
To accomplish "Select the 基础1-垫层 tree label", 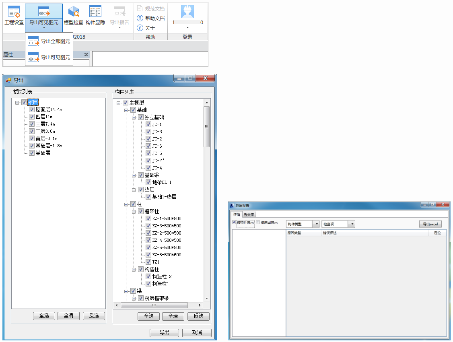I will click(165, 197).
